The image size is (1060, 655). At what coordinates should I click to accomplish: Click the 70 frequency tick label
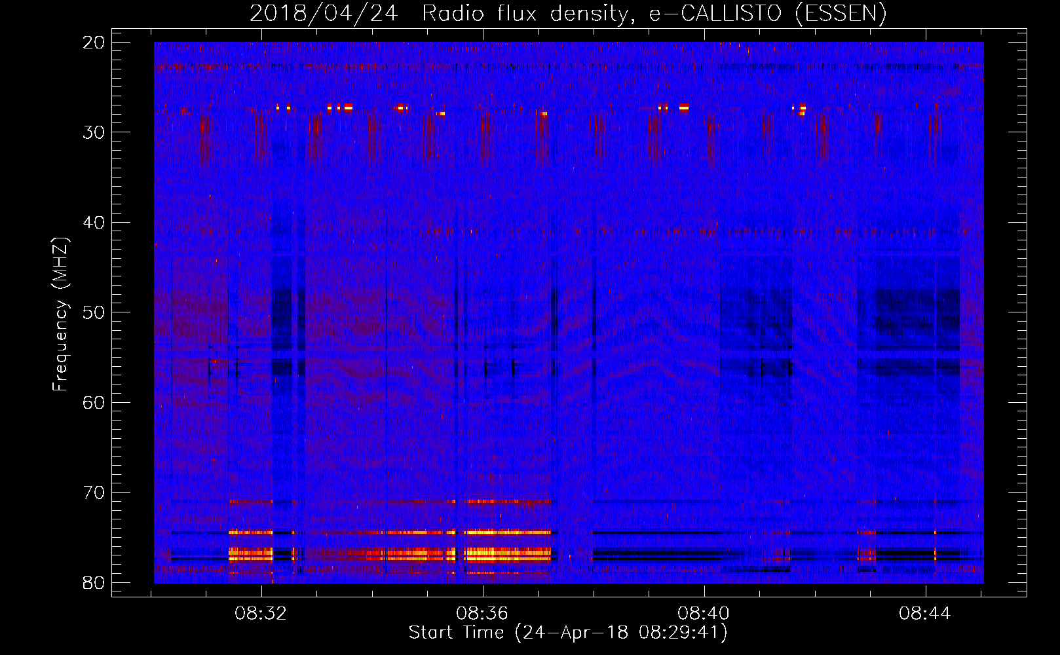point(94,492)
